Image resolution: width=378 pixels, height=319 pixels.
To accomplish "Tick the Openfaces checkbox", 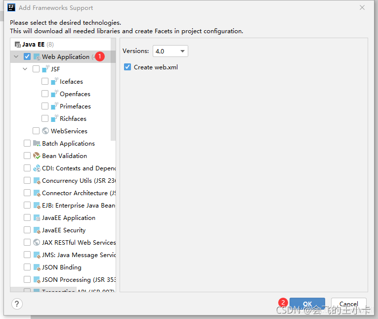I will click(45, 94).
